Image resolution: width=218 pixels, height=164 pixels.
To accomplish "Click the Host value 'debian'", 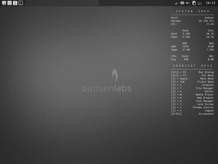I will pyautogui.click(x=209, y=18).
